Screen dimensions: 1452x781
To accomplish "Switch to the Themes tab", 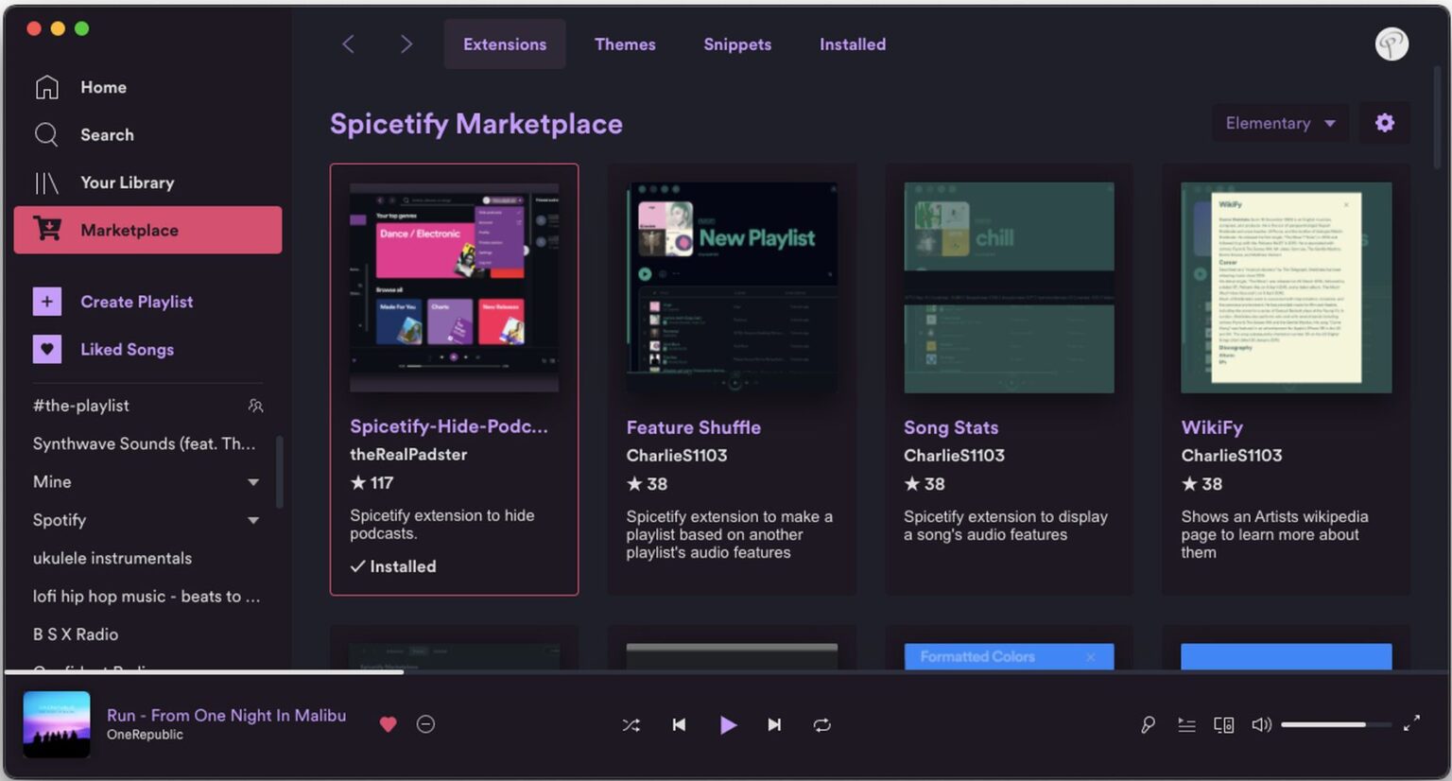I will 625,43.
